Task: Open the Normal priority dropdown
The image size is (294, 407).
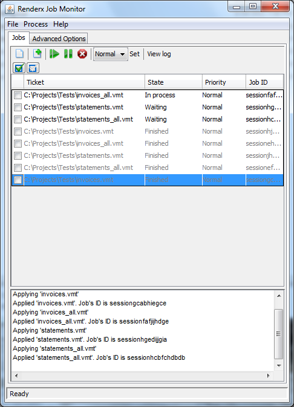Action: (110, 54)
